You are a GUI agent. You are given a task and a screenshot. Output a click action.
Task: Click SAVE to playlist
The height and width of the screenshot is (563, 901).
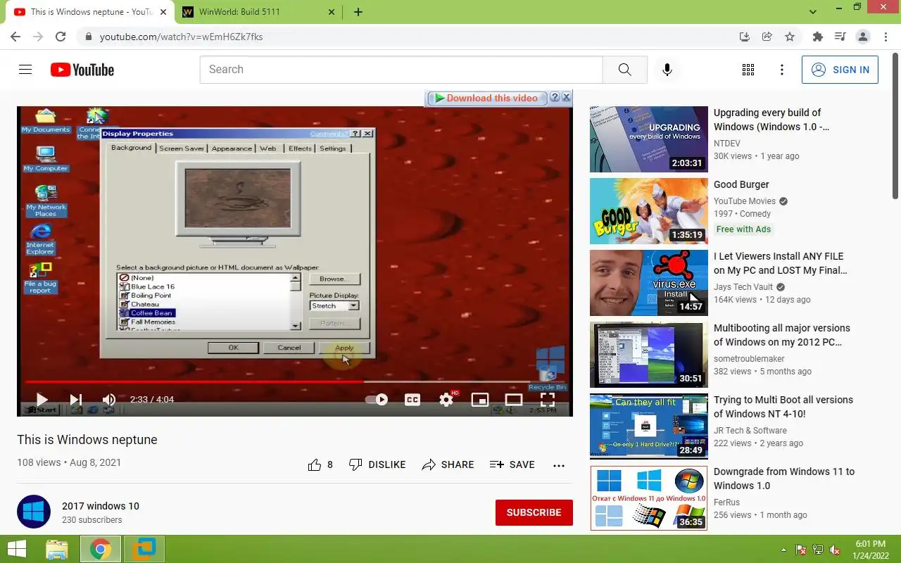(512, 464)
